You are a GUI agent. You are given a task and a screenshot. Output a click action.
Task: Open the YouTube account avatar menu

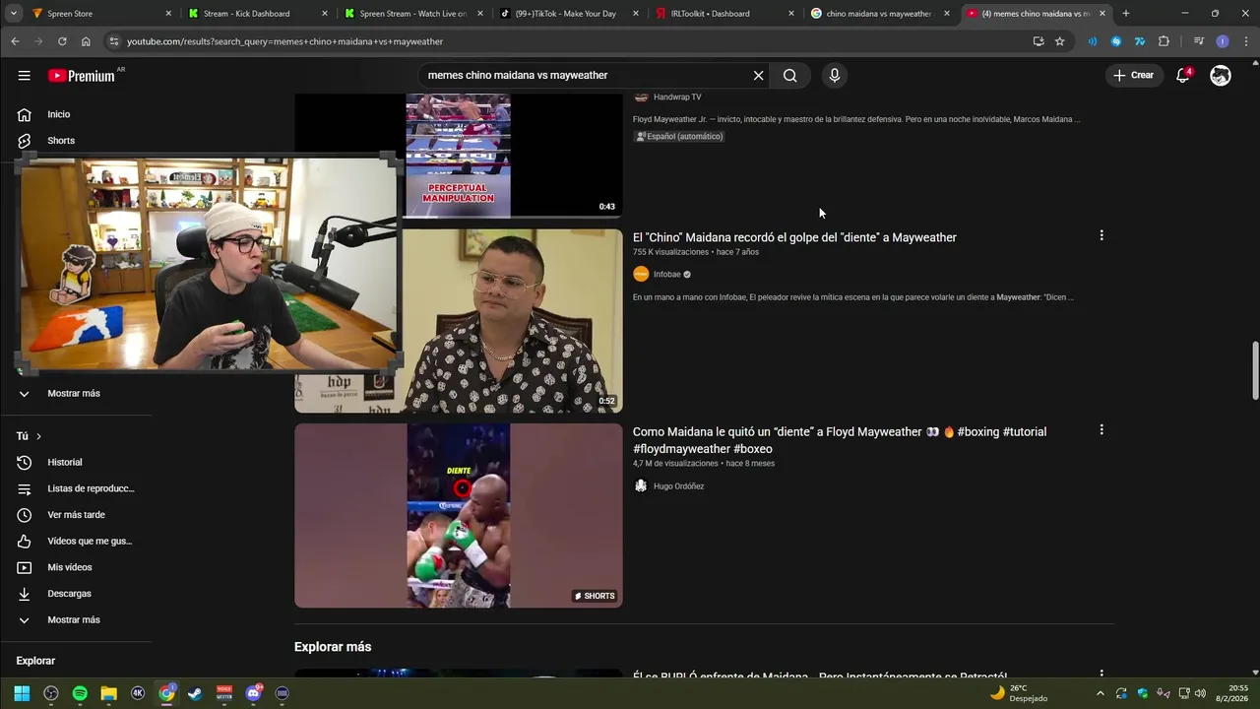pyautogui.click(x=1221, y=76)
